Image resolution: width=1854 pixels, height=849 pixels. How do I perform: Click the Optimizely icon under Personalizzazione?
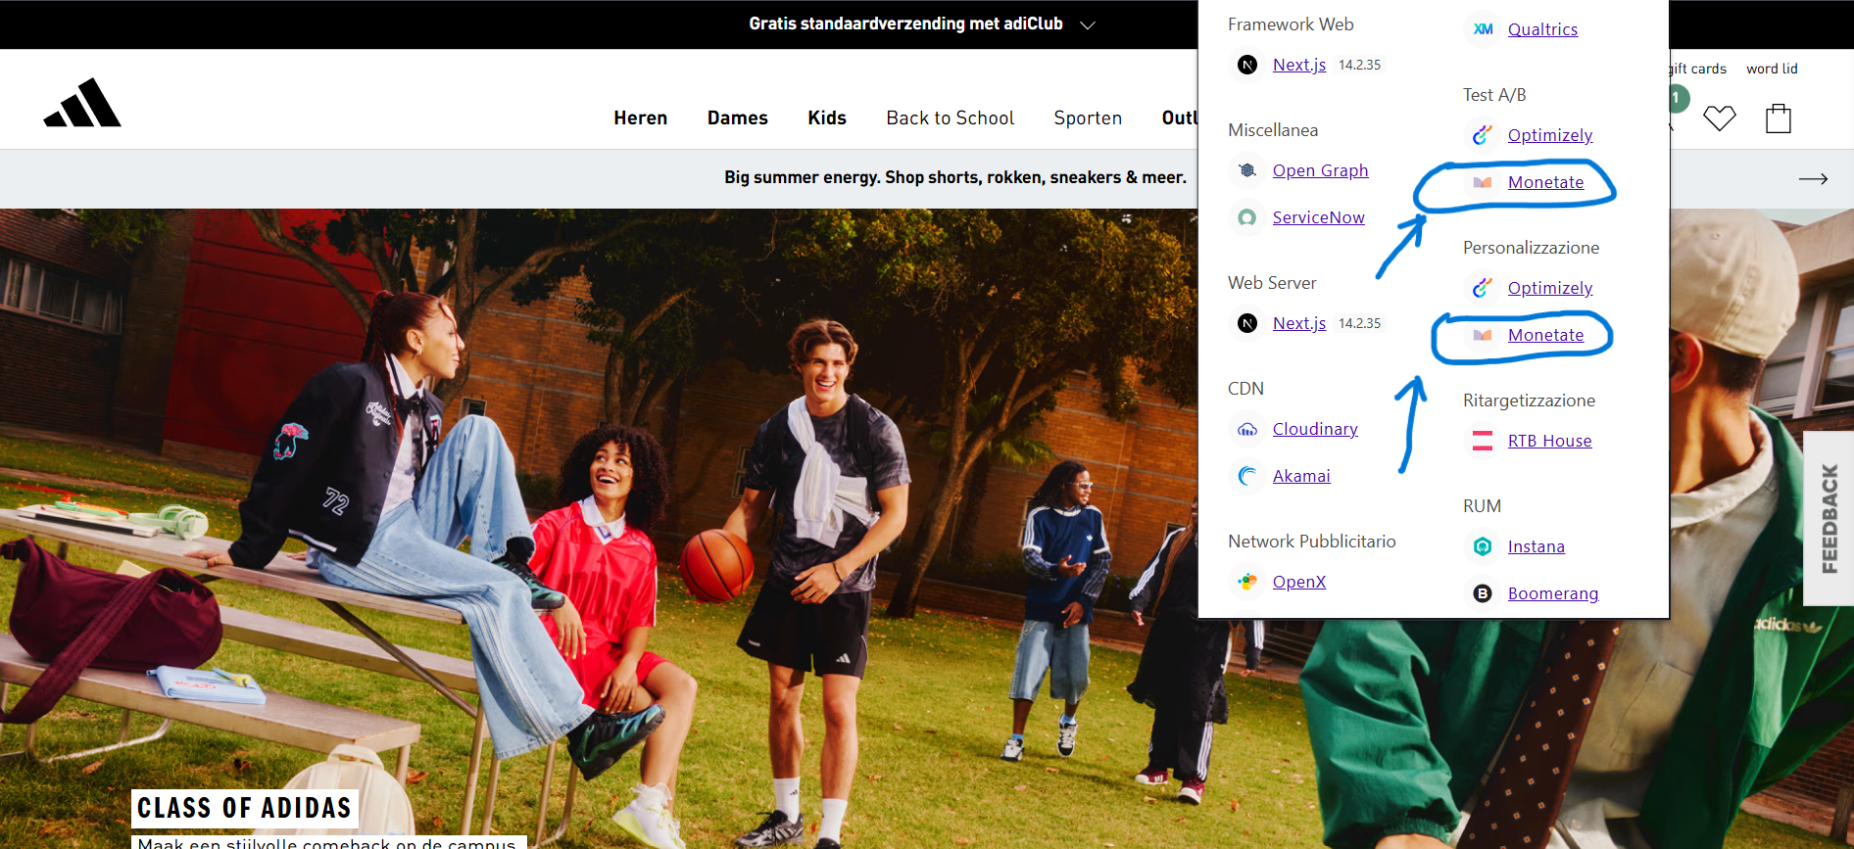pos(1483,288)
